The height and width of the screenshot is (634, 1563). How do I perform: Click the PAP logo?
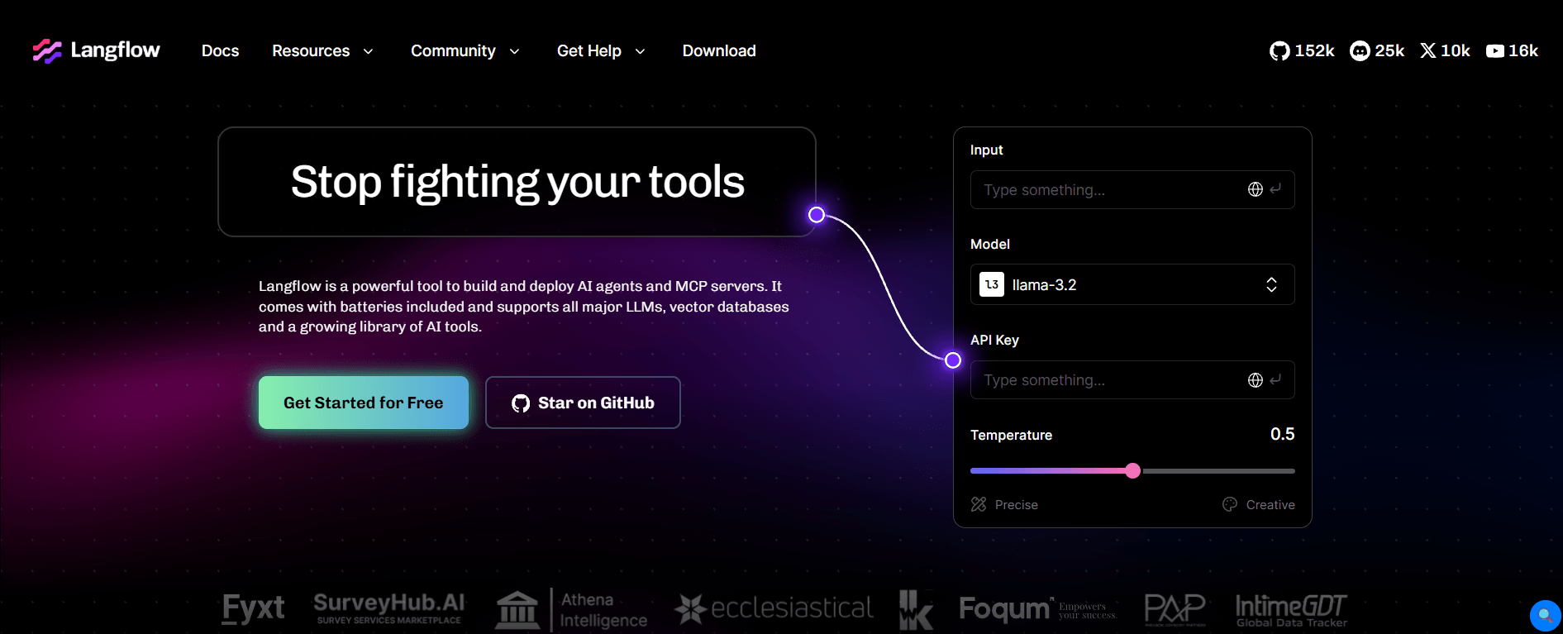pyautogui.click(x=1175, y=610)
